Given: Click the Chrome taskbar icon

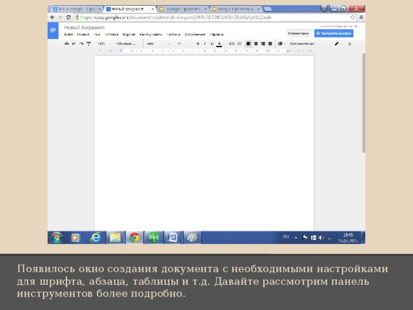Looking at the screenshot, I should coord(134,238).
